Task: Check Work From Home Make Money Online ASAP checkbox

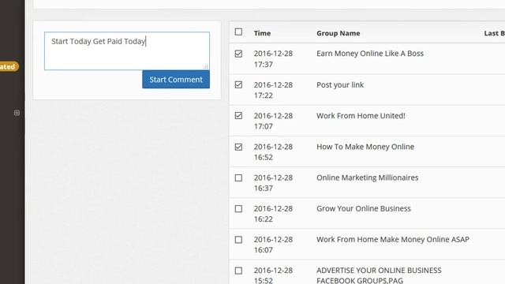Action: (238, 240)
